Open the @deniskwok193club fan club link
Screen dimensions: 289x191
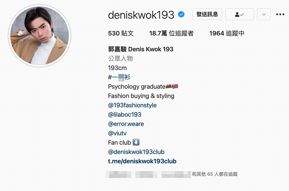[x=136, y=152]
